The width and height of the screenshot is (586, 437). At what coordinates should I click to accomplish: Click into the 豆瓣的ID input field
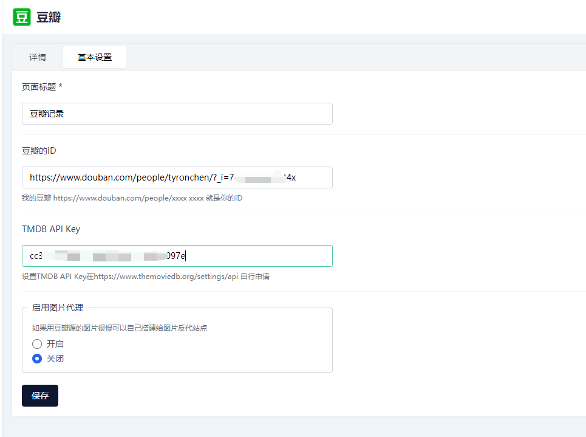(x=177, y=177)
